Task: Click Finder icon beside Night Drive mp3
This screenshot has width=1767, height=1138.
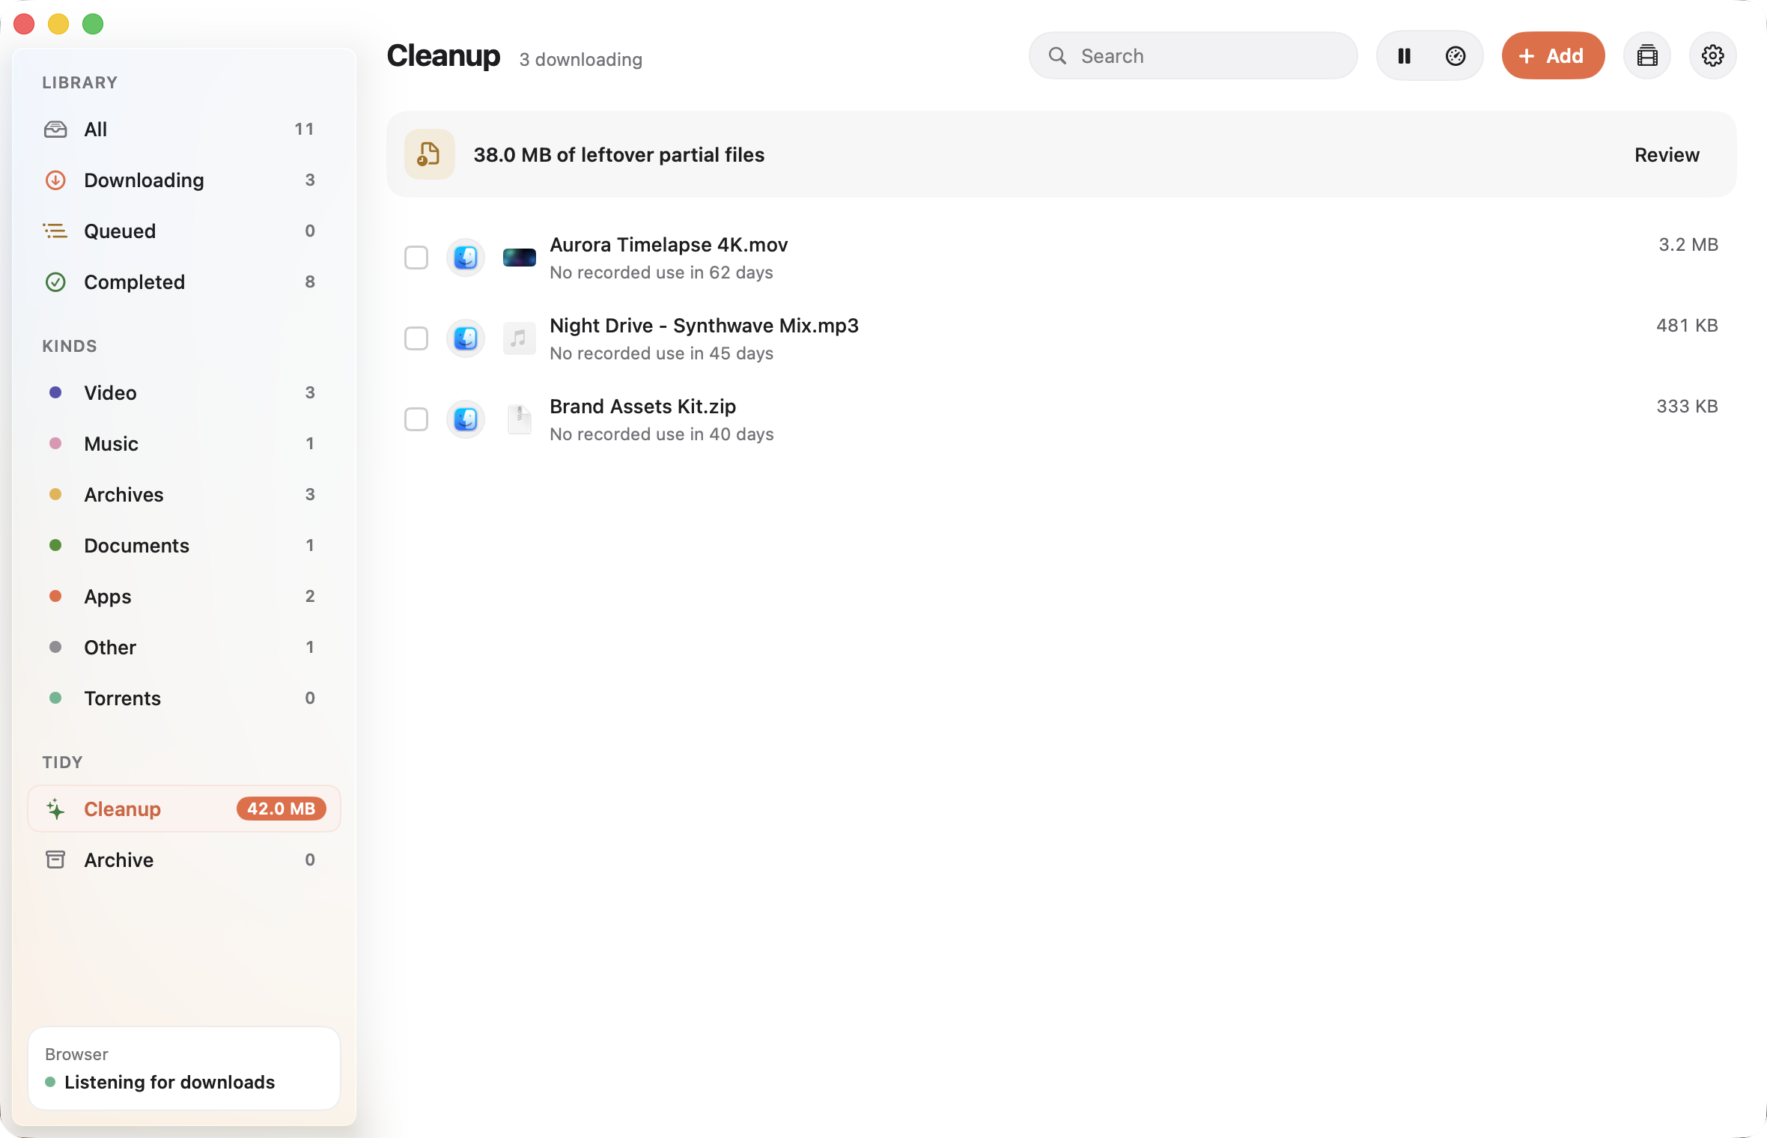Action: click(x=466, y=339)
